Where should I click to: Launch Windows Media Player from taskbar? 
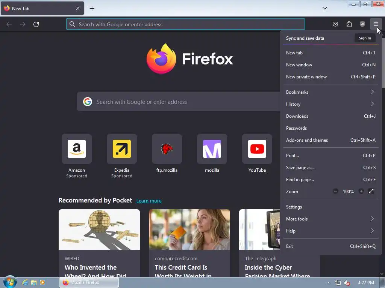[x=42, y=282]
